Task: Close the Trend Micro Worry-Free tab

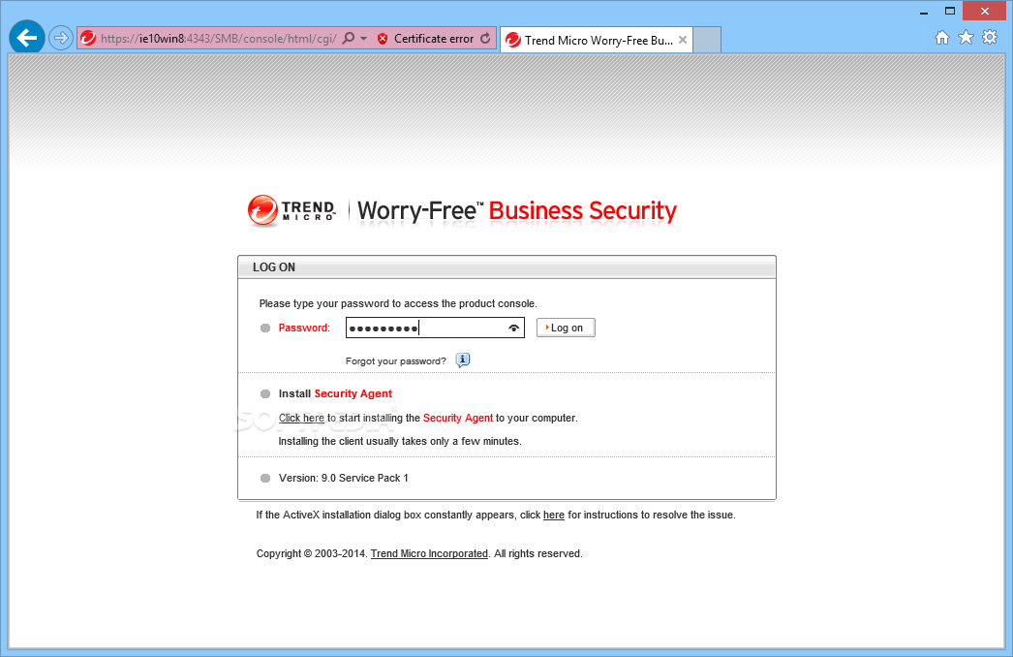Action: [682, 40]
